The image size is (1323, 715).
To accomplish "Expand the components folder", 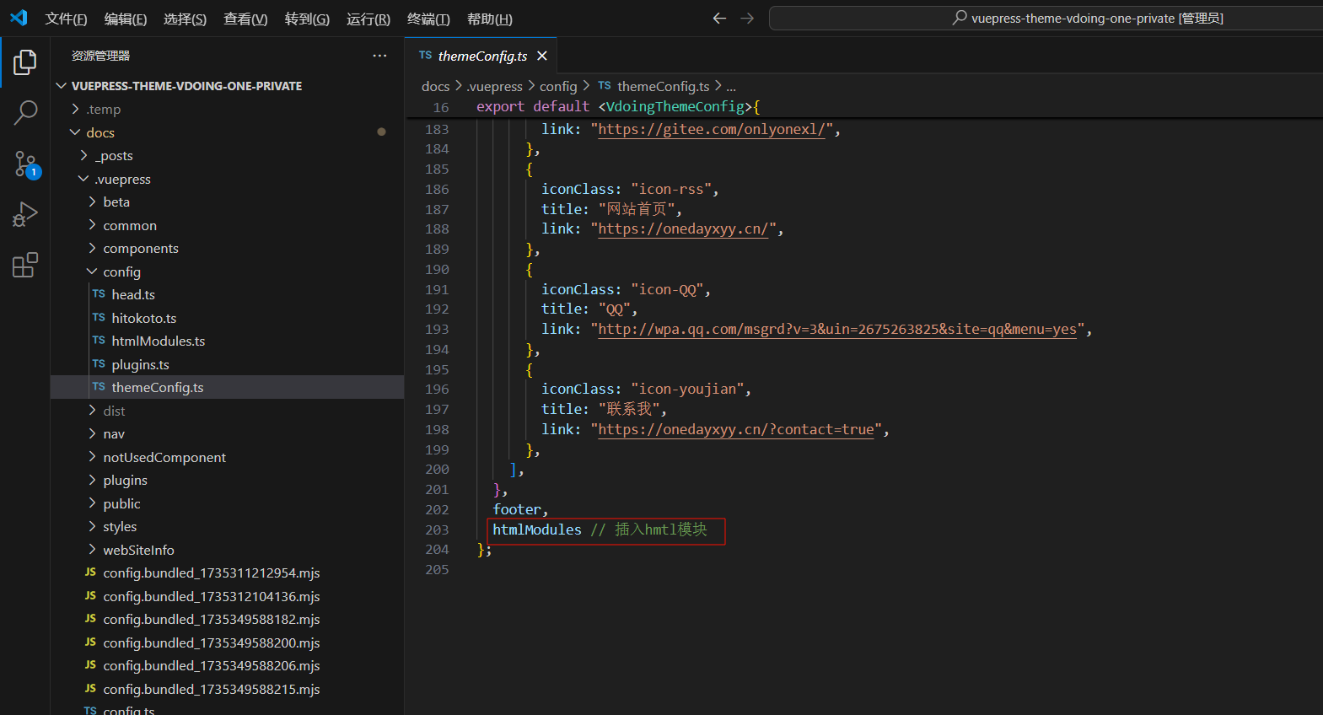I will pos(92,248).
